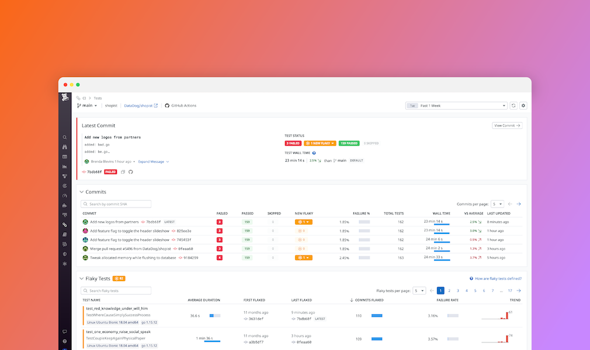Select the shopist service in the top bar
This screenshot has height=350, width=590.
coord(111,106)
